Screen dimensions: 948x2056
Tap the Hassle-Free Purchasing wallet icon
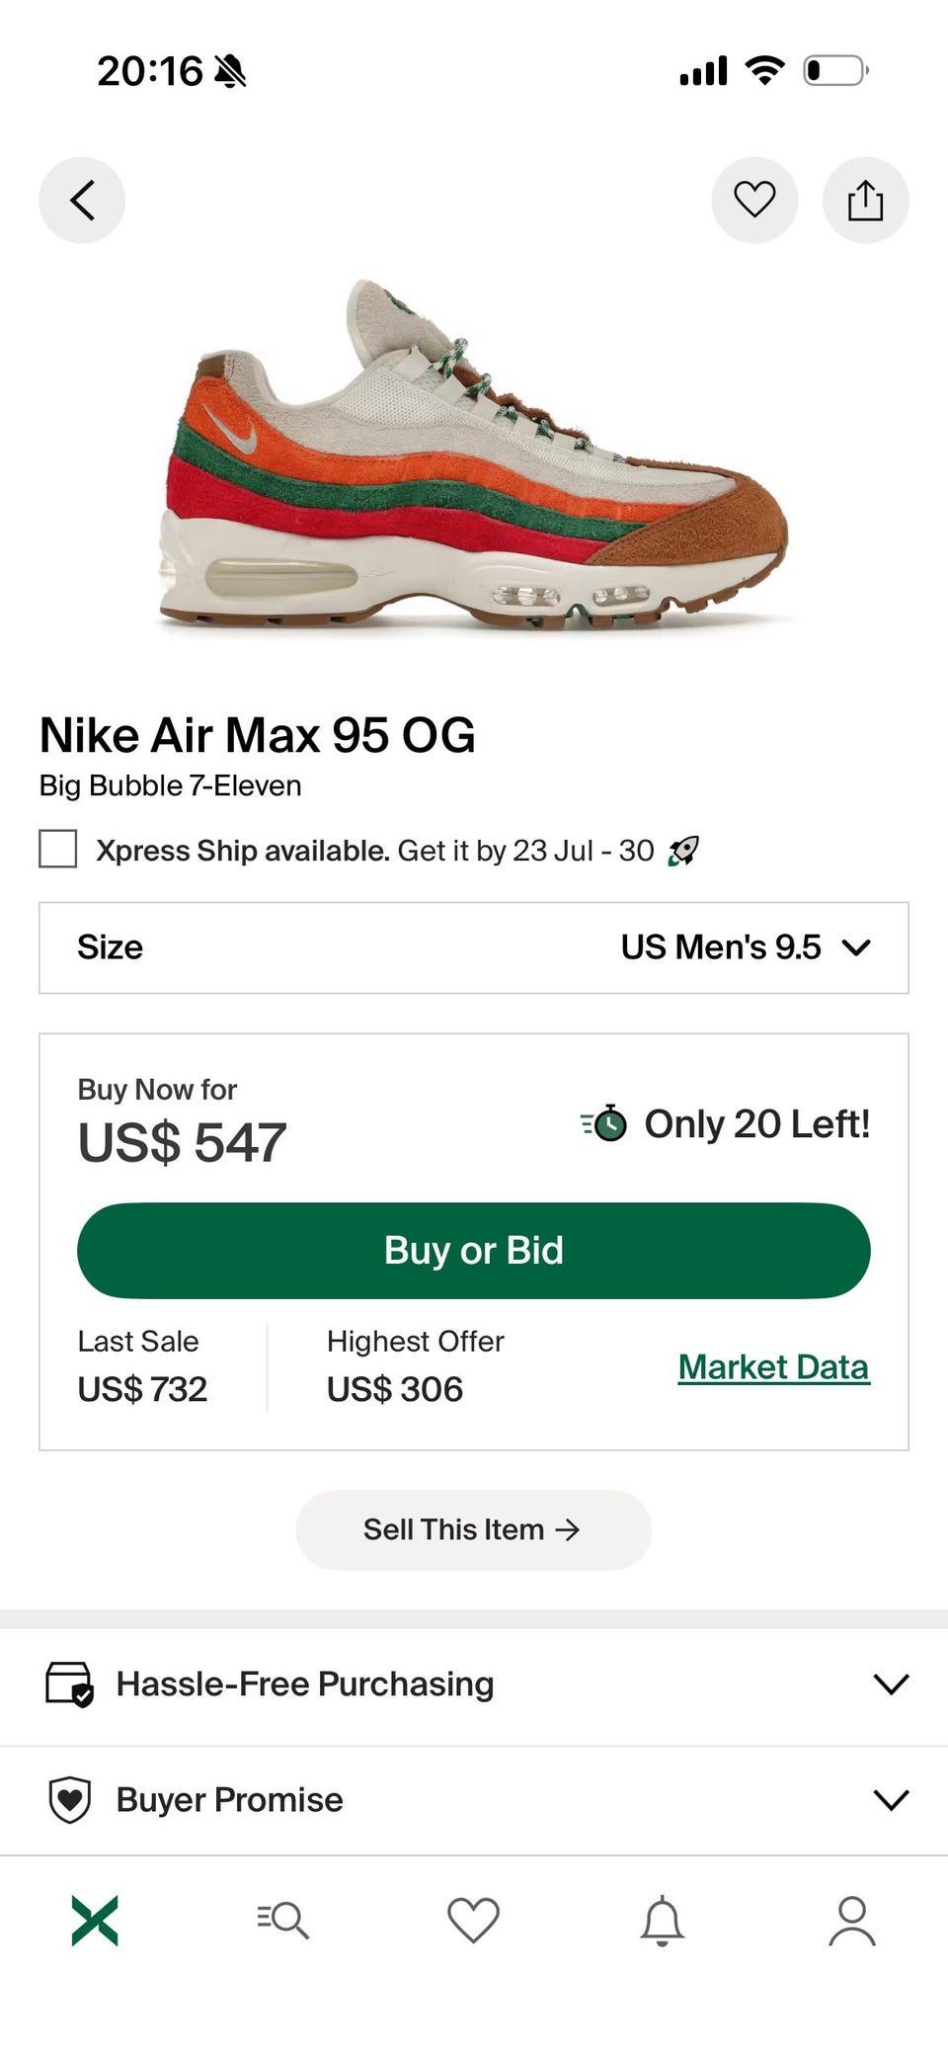[x=70, y=1684]
